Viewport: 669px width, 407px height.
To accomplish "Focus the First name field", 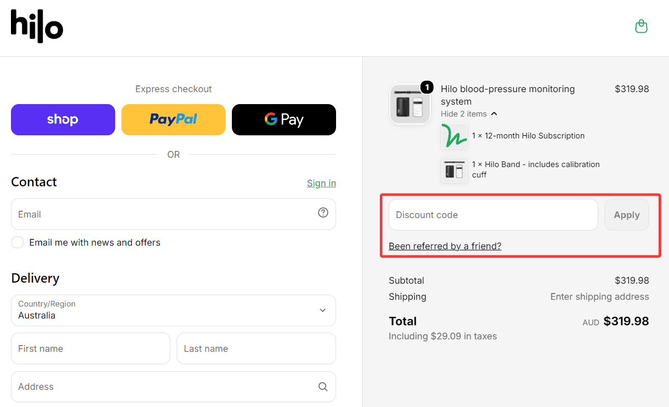I will [x=91, y=349].
